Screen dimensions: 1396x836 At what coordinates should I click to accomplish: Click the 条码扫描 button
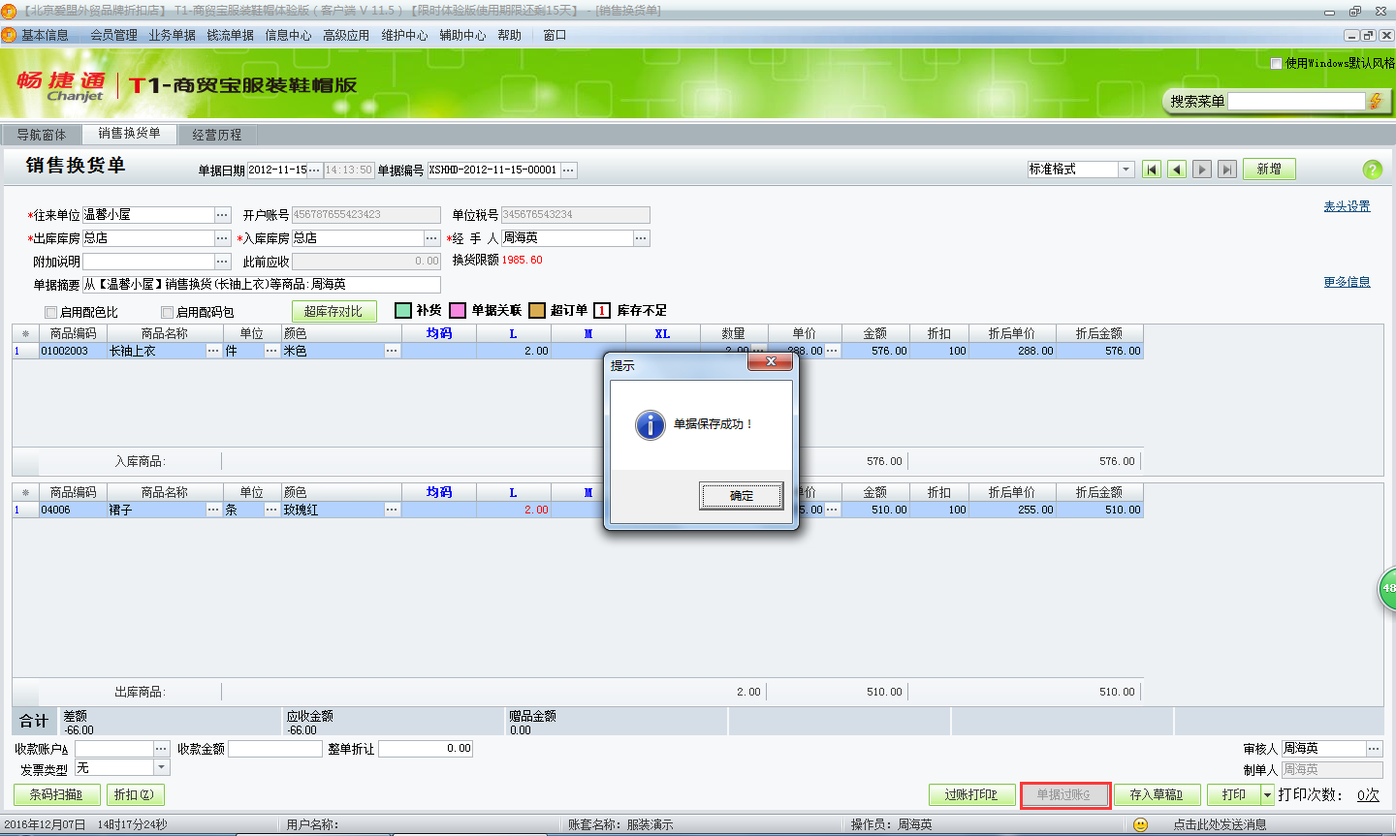pyautogui.click(x=56, y=794)
